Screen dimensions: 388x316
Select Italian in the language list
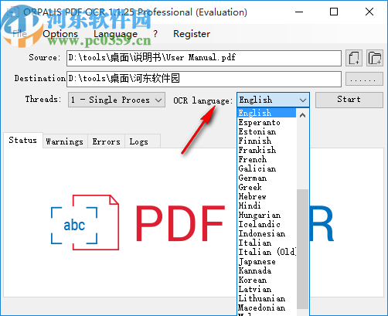pos(267,243)
